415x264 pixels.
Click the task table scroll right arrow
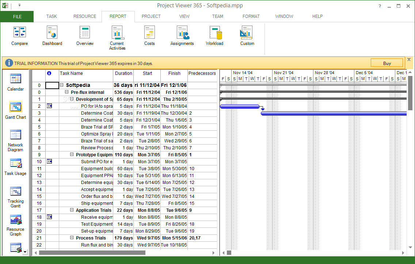point(214,253)
